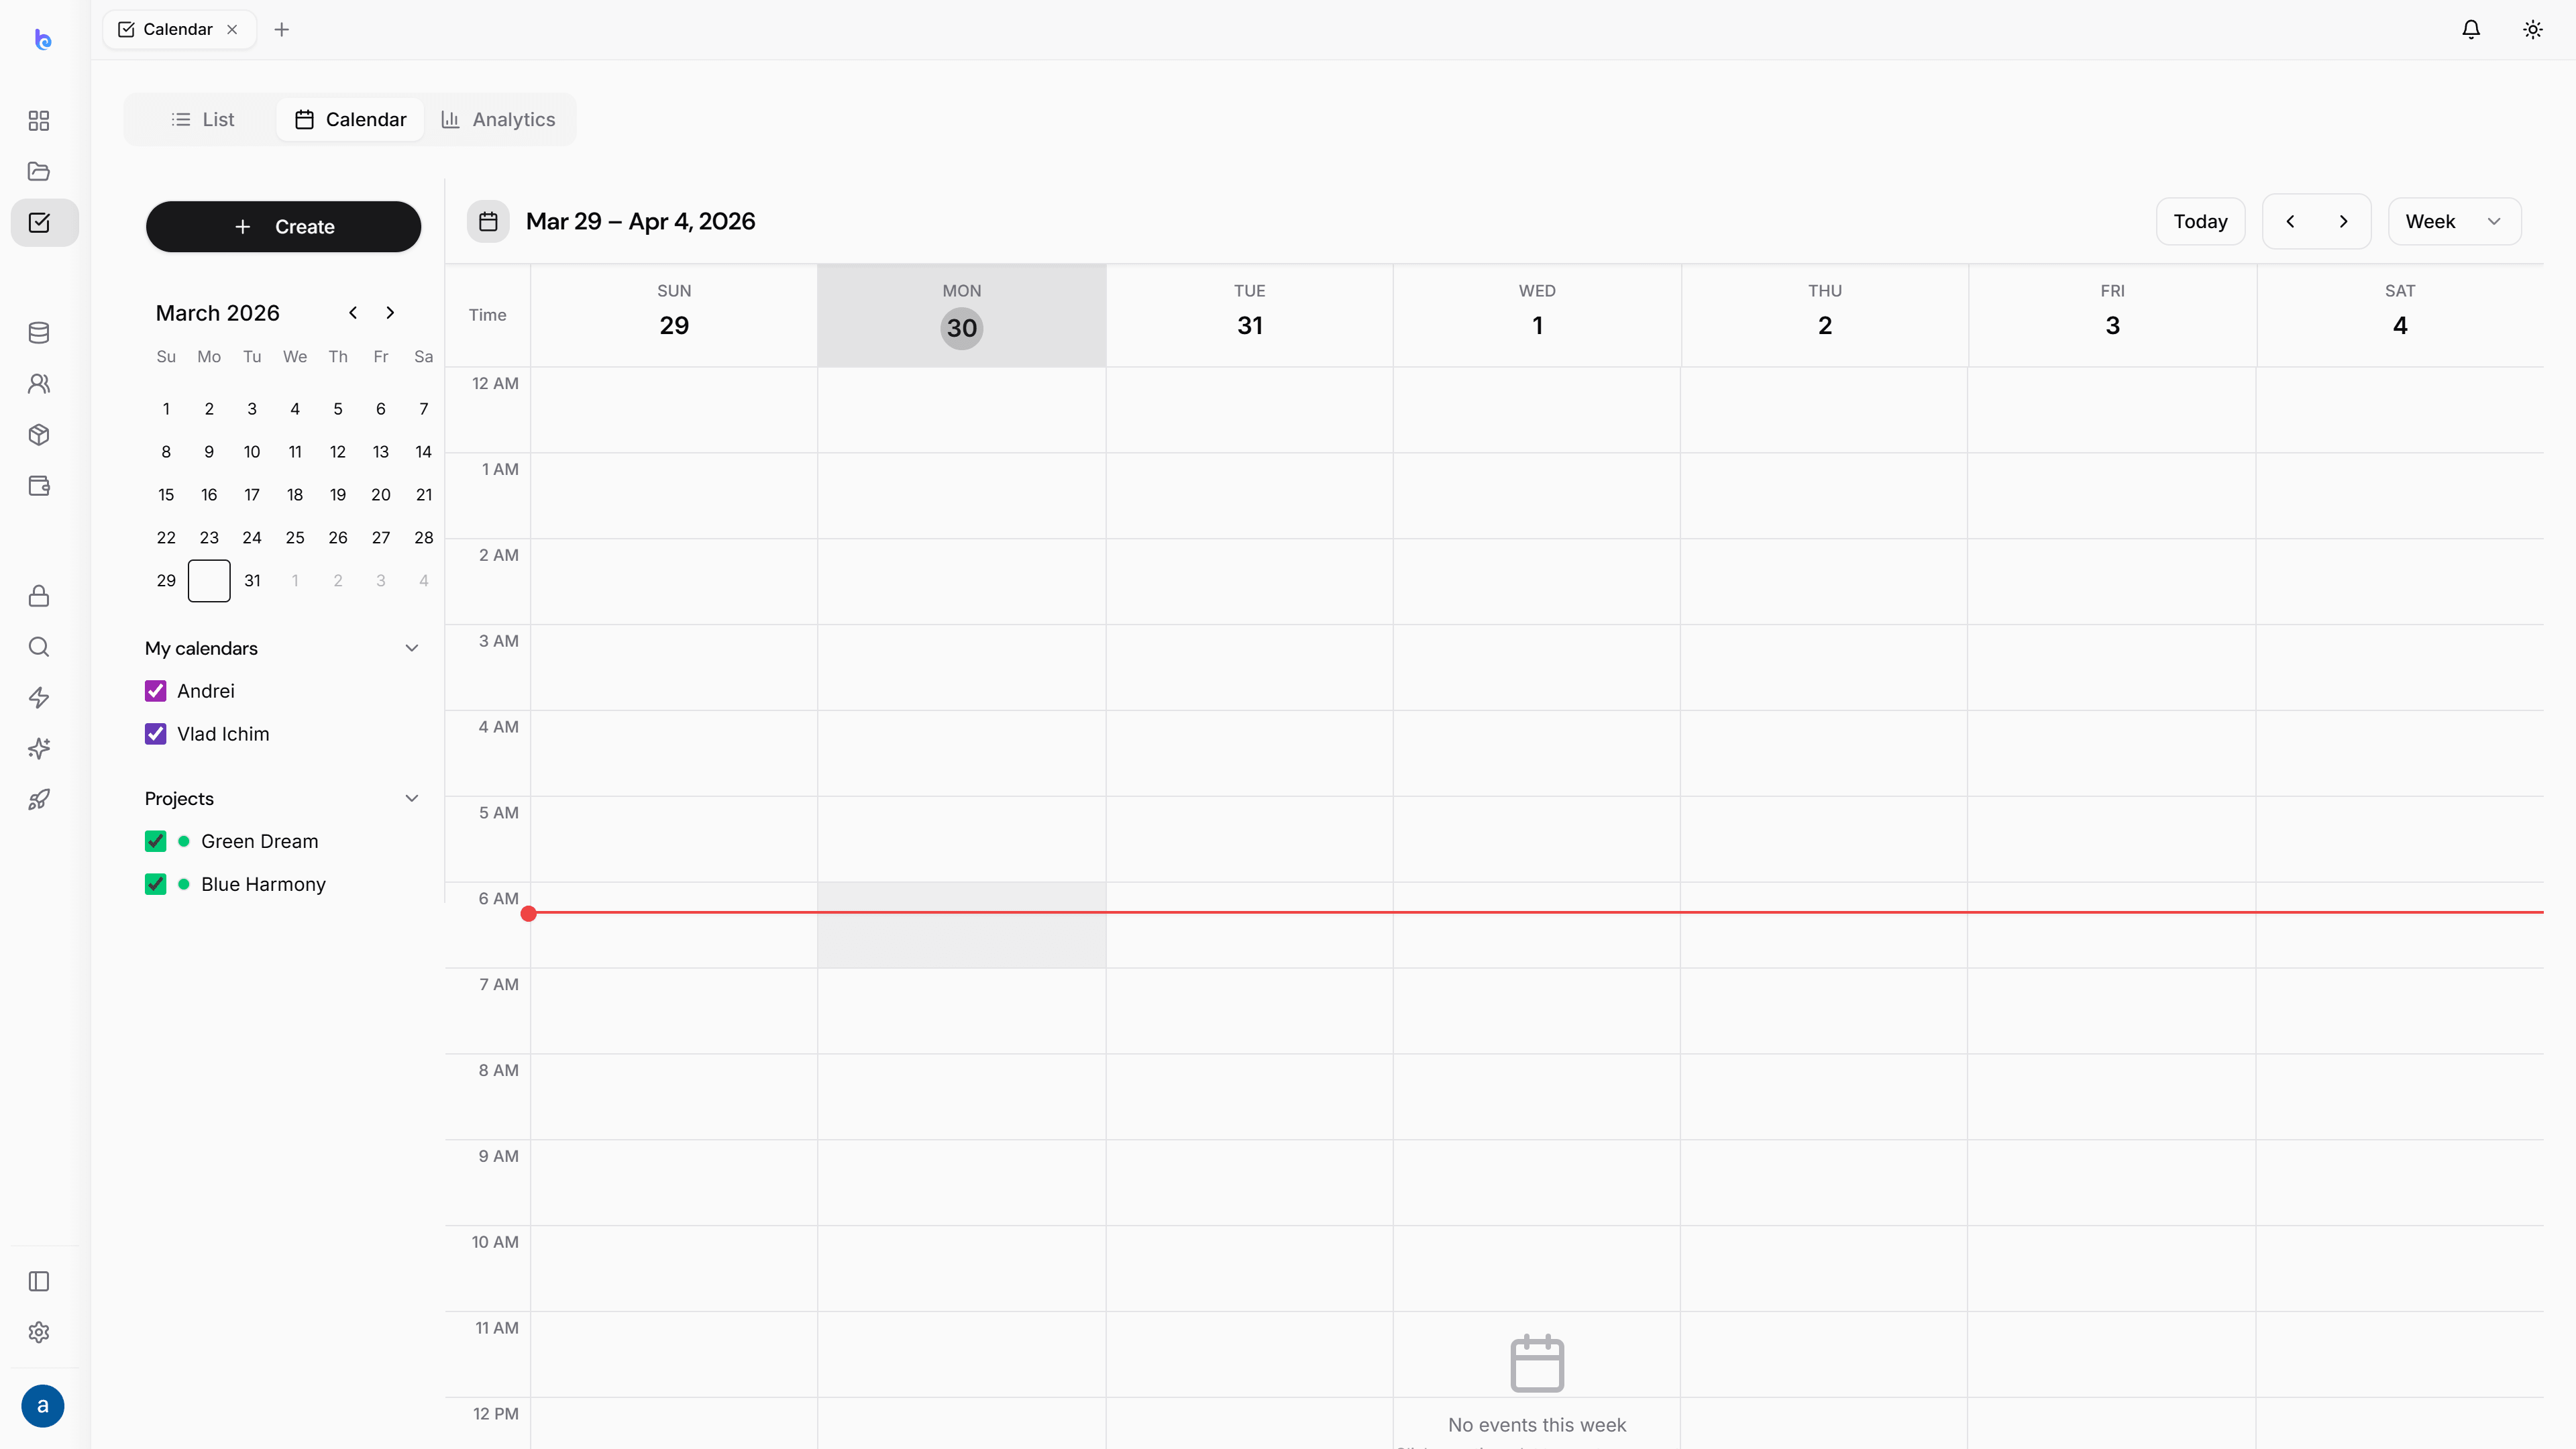Viewport: 2576px width, 1449px height.
Task: Go to next month in mini calendar
Action: 390,313
